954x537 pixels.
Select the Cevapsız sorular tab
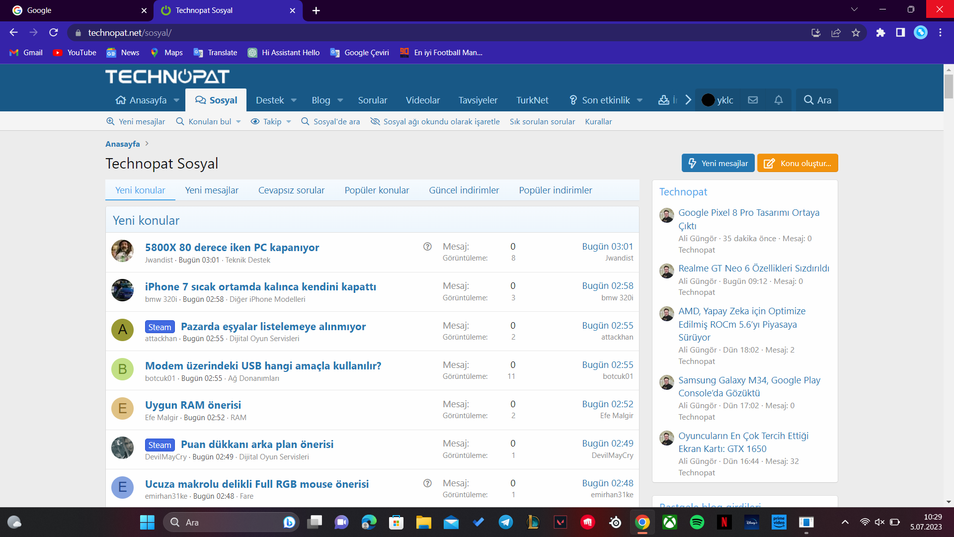click(x=291, y=190)
